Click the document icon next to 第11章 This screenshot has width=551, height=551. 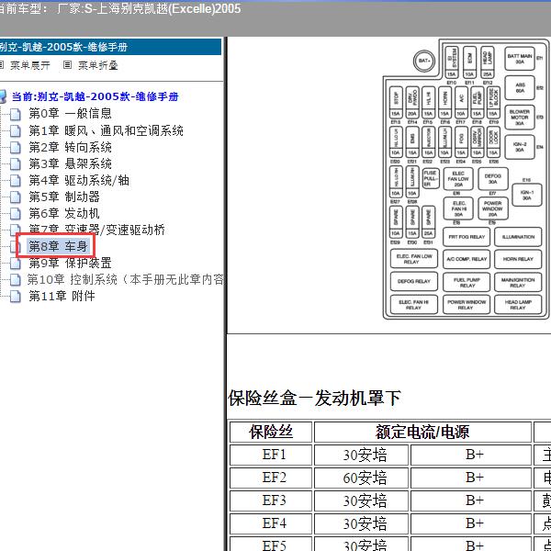[x=15, y=297]
